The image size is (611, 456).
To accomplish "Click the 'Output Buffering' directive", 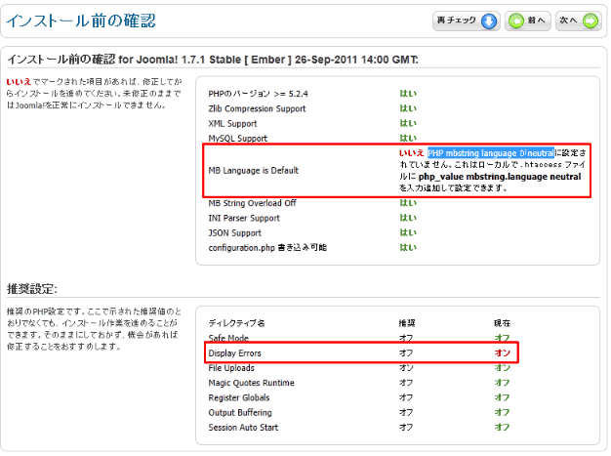I will coord(240,412).
